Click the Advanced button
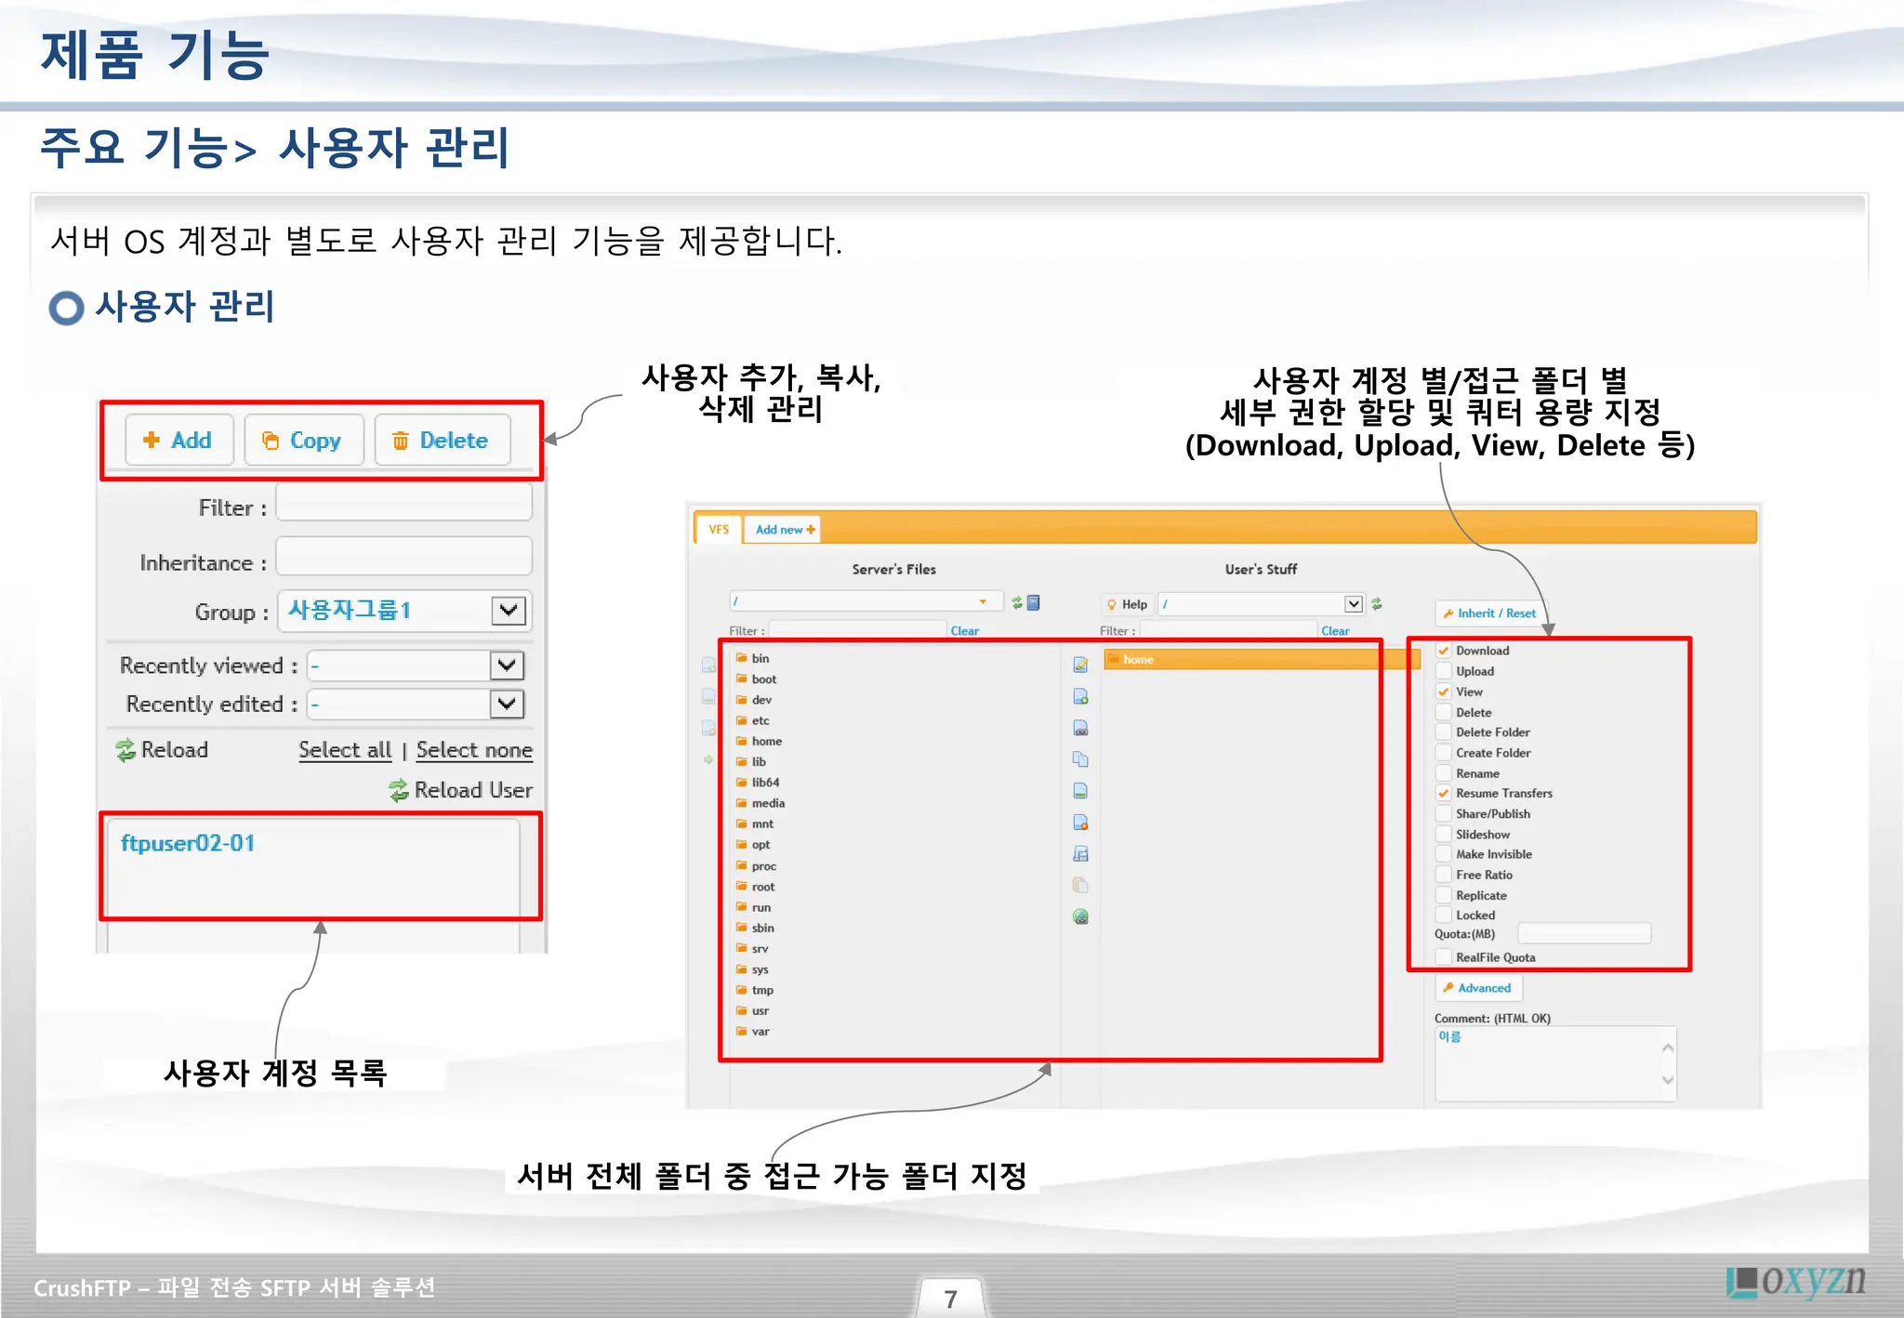The height and width of the screenshot is (1318, 1904). [1478, 988]
